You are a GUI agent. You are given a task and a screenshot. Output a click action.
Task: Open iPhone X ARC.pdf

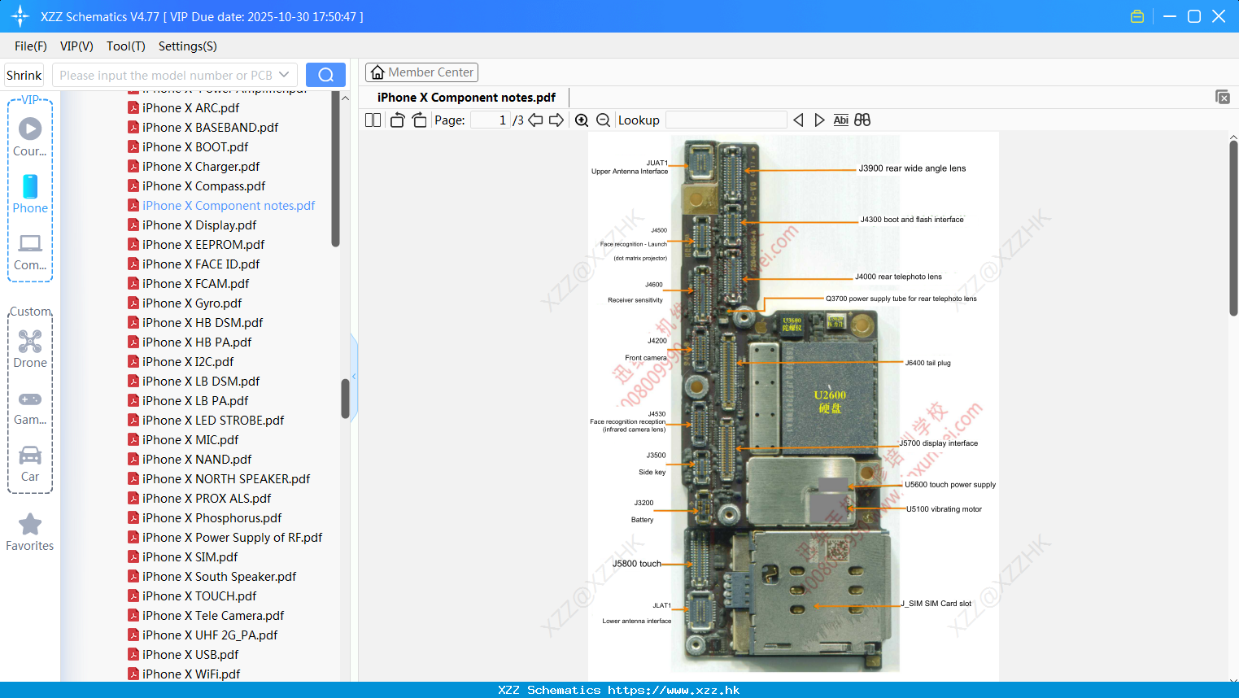click(x=184, y=107)
